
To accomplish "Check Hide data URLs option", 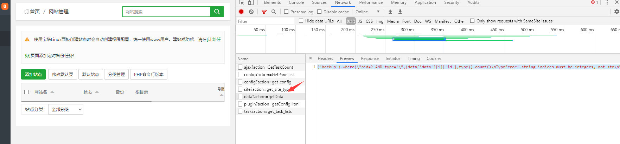I will tap(301, 21).
